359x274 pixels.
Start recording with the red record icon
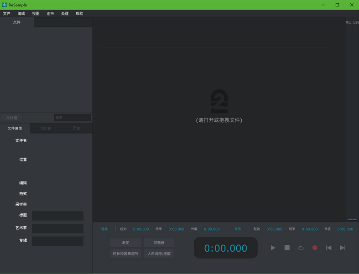tap(315, 248)
